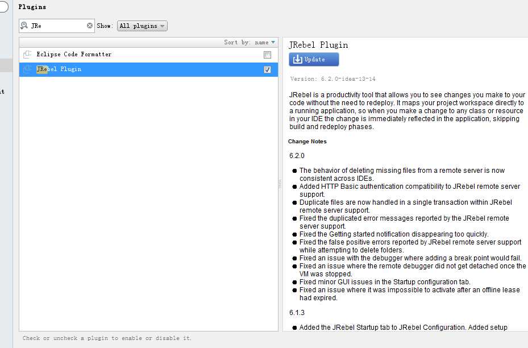
Task: Click the 6.2.0 release heading
Action: (x=297, y=156)
